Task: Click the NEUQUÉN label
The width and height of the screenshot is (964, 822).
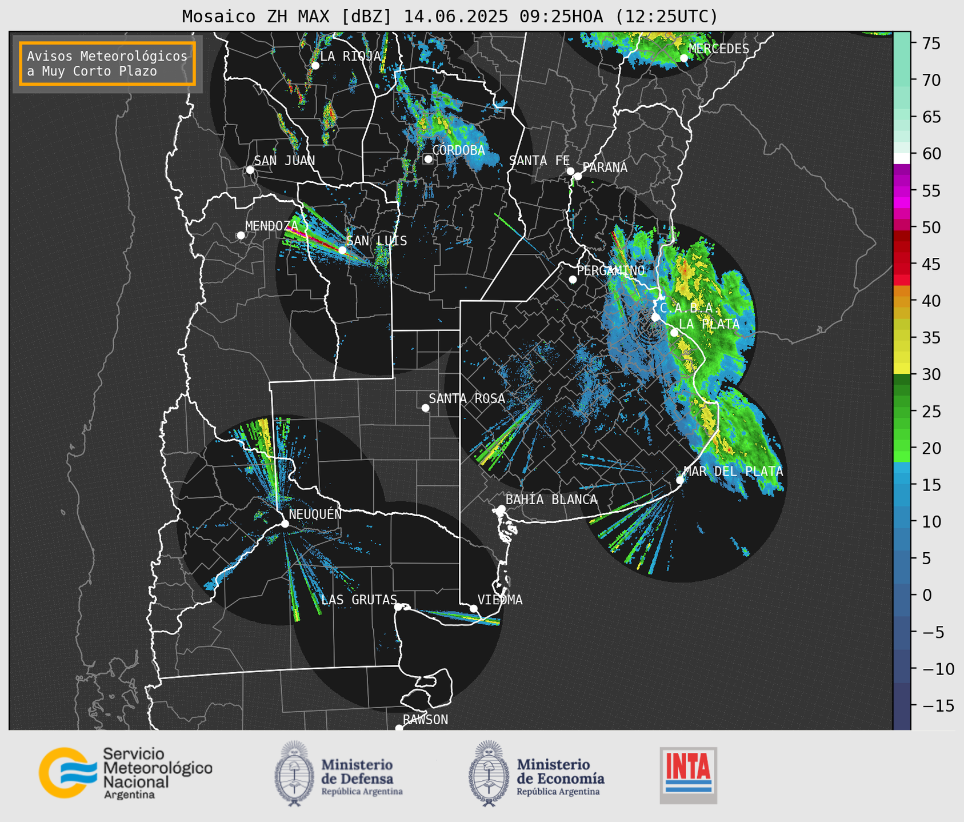Action: [315, 514]
